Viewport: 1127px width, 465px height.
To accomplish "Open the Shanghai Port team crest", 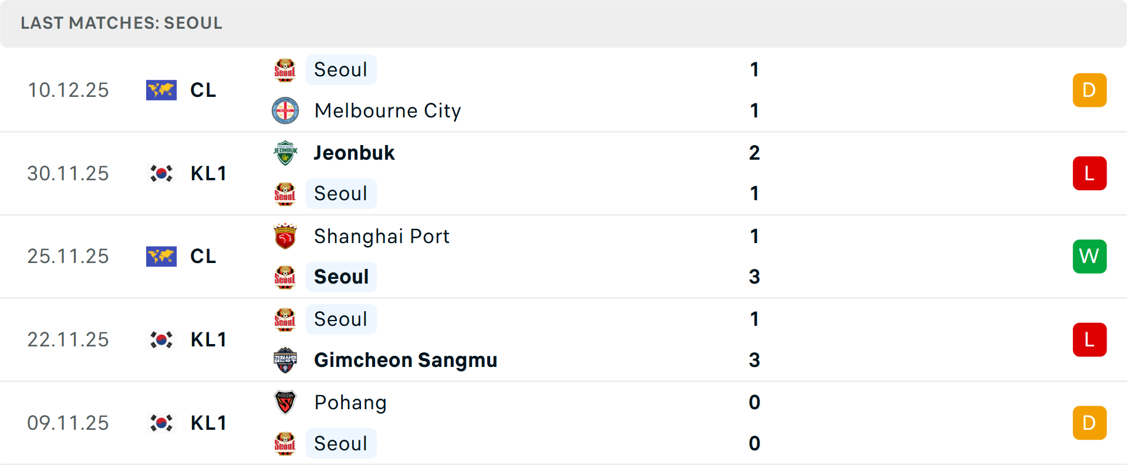I will click(x=285, y=236).
